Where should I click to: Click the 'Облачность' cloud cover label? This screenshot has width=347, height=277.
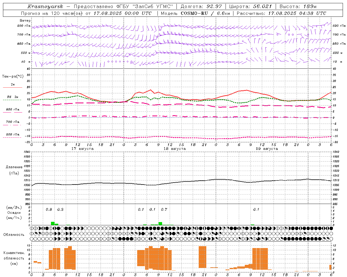[x=14, y=235]
